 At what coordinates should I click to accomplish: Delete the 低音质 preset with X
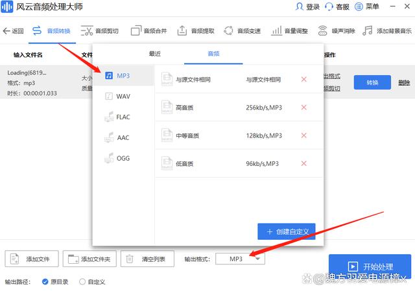304,163
